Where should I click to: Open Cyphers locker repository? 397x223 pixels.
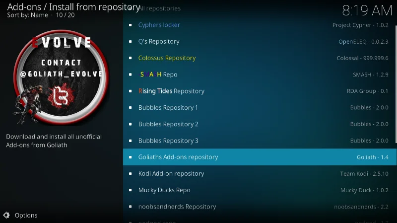coord(260,25)
